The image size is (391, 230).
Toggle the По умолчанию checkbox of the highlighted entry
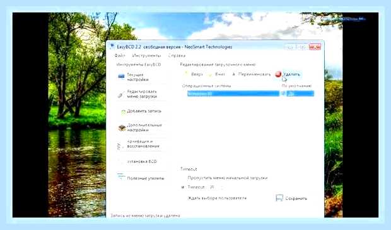tap(283, 94)
